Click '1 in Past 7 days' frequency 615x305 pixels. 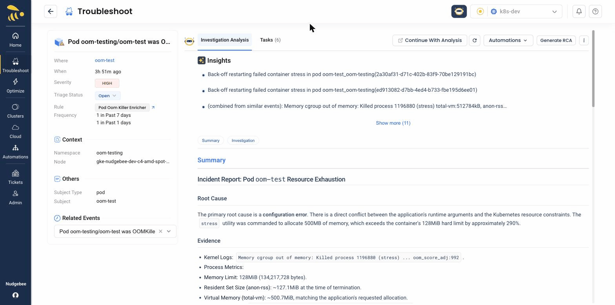[x=114, y=115]
